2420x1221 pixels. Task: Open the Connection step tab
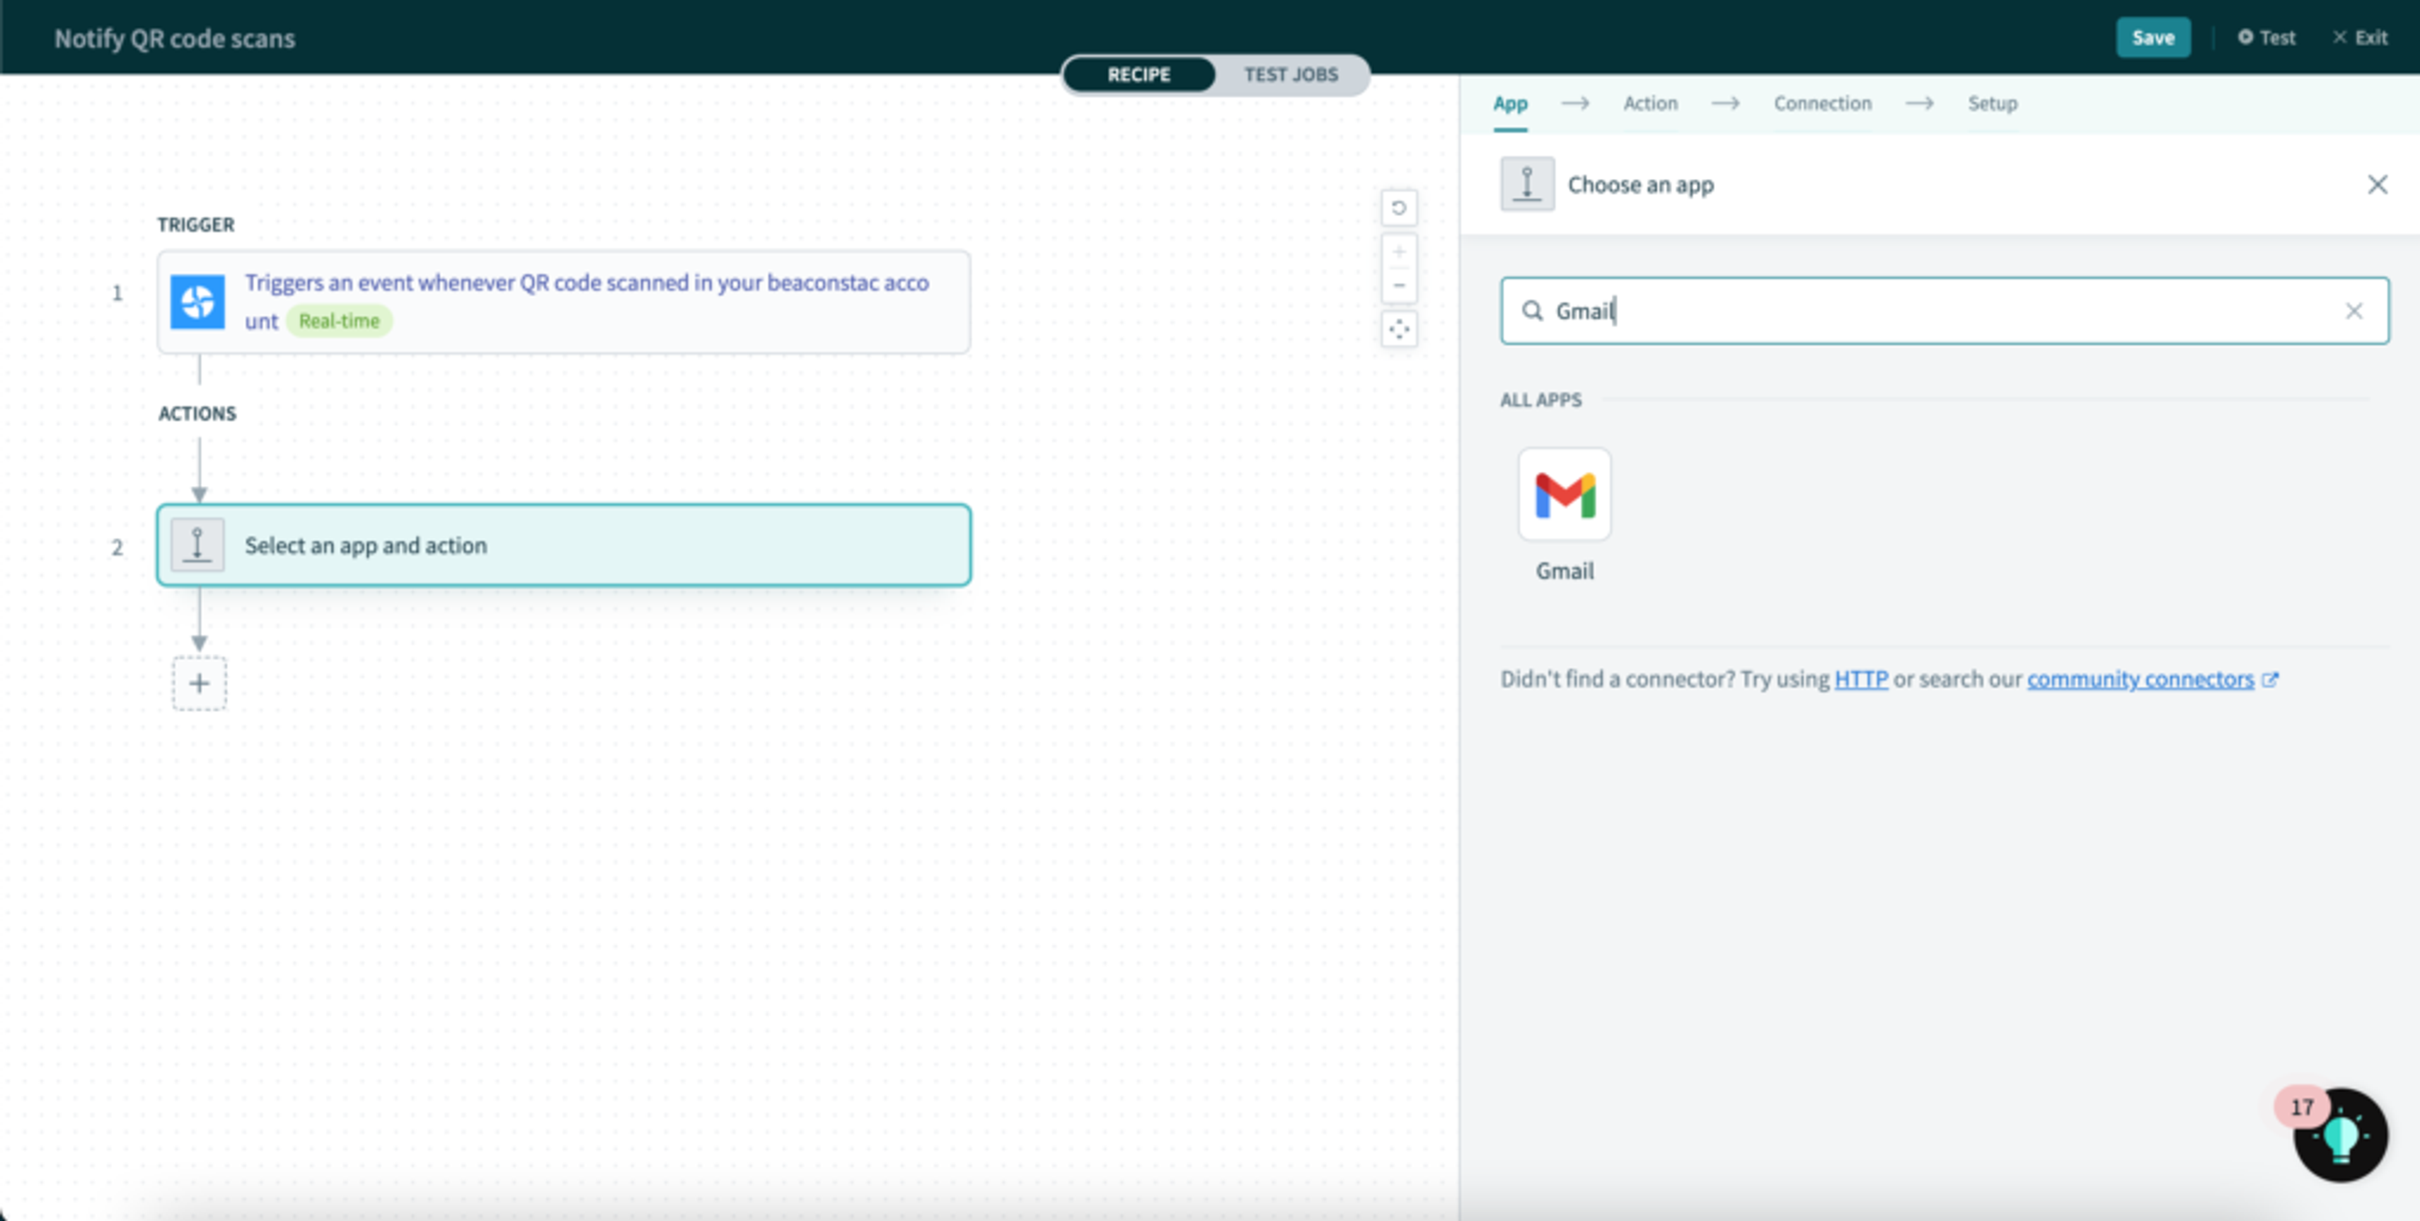[x=1821, y=103]
